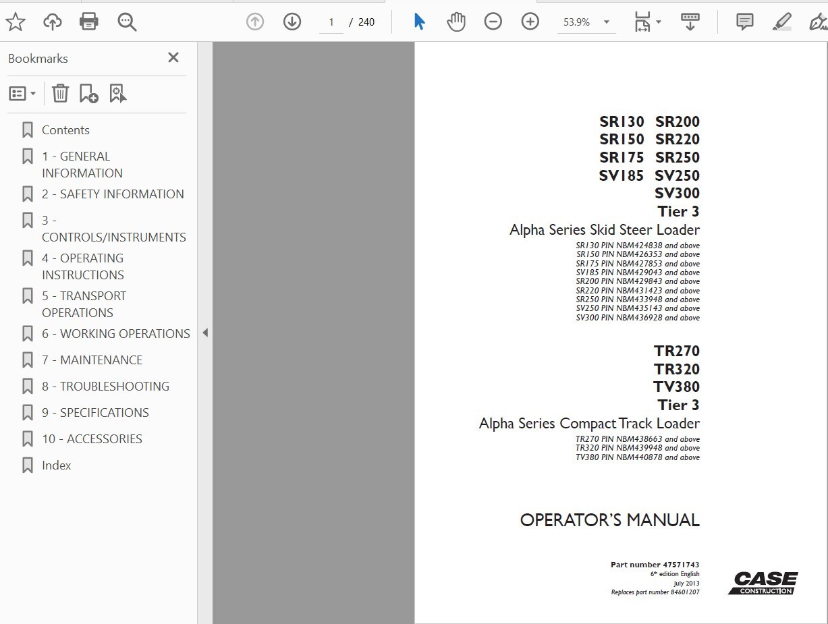Screen dimensions: 828x624
Task: Select the highlighter pen tool
Action: tap(782, 22)
